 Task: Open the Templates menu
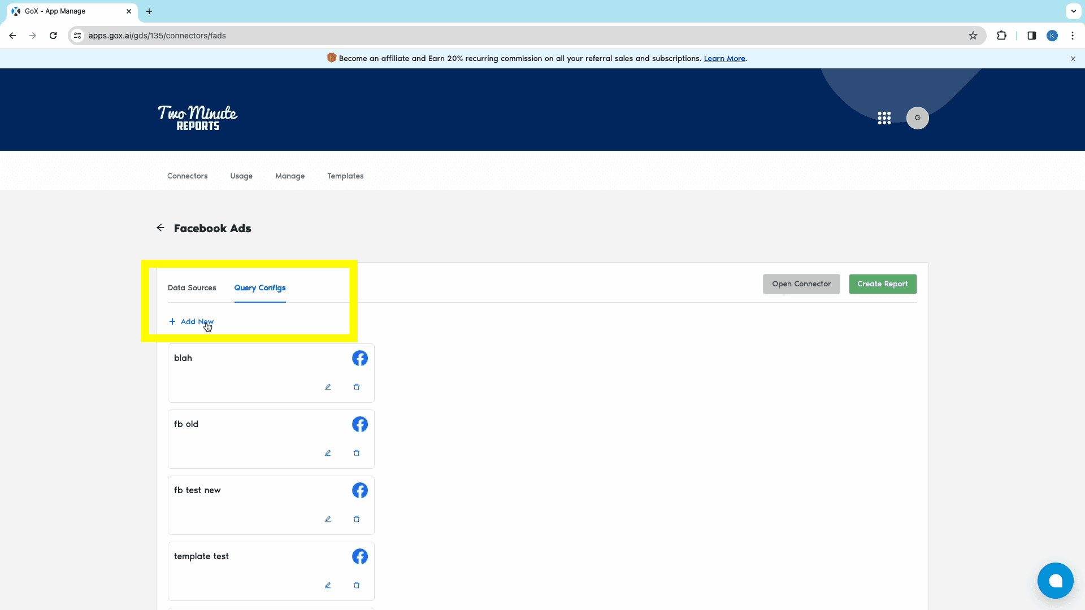[x=345, y=176]
